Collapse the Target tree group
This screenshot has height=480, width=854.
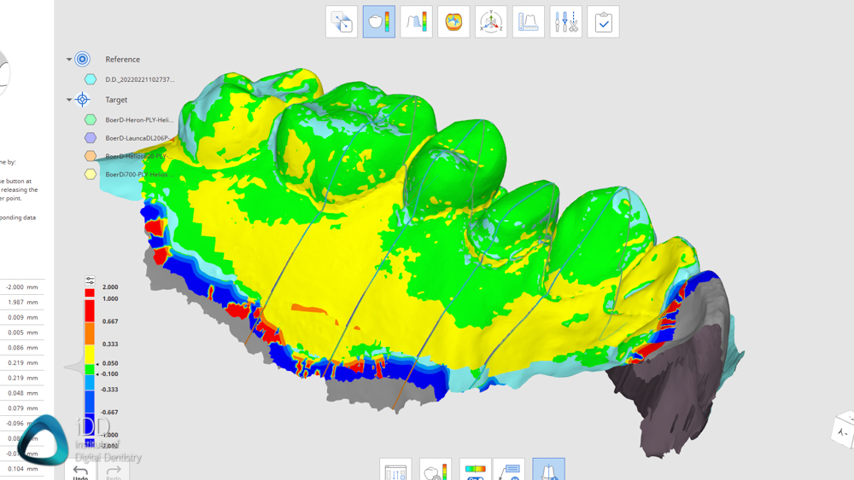pyautogui.click(x=69, y=100)
